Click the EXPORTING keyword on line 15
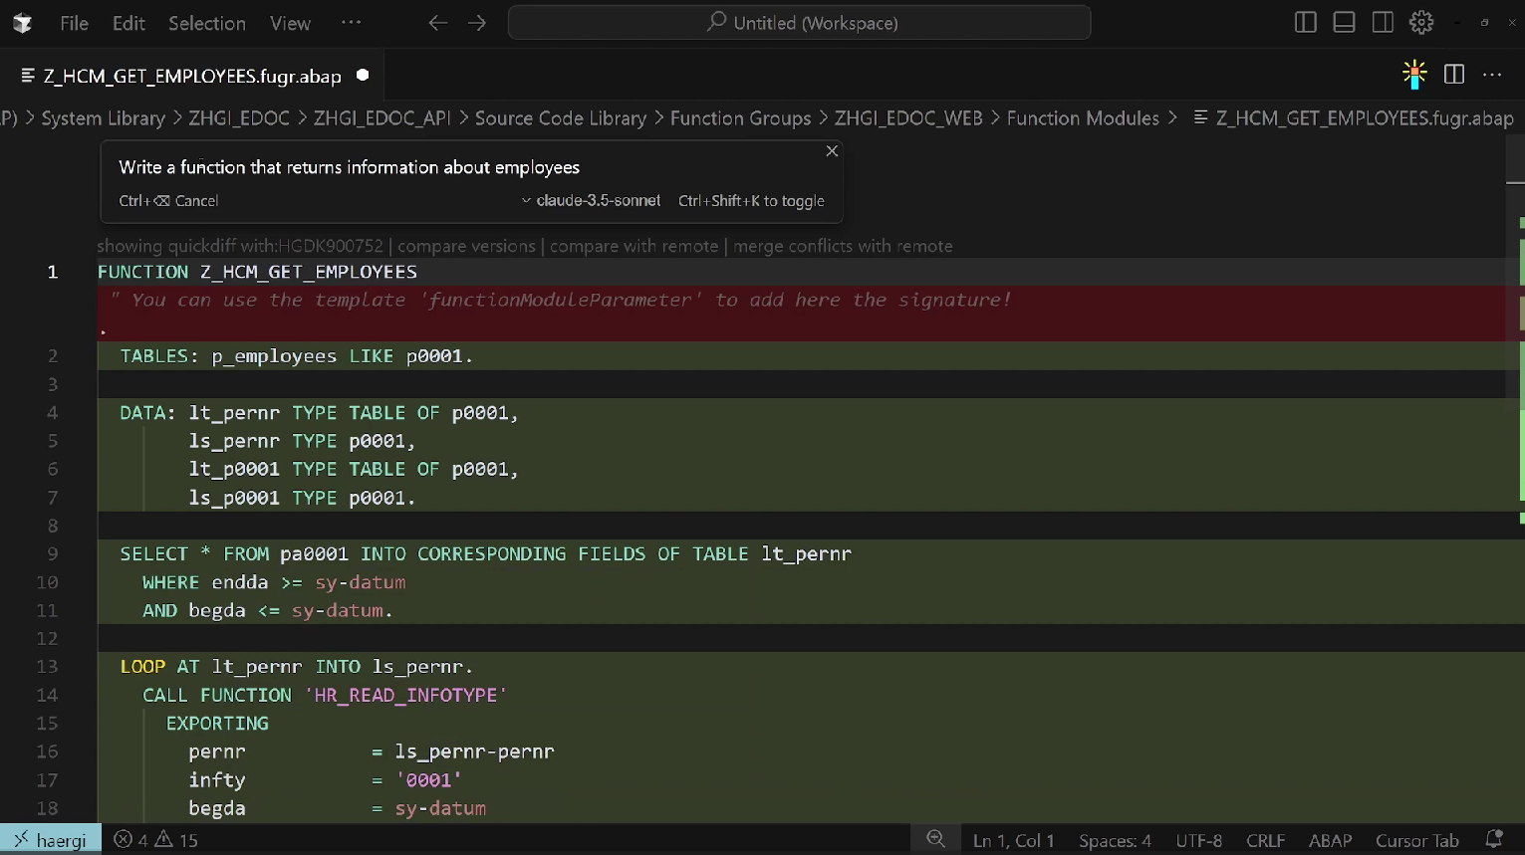Image resolution: width=1525 pixels, height=855 pixels. 217,724
